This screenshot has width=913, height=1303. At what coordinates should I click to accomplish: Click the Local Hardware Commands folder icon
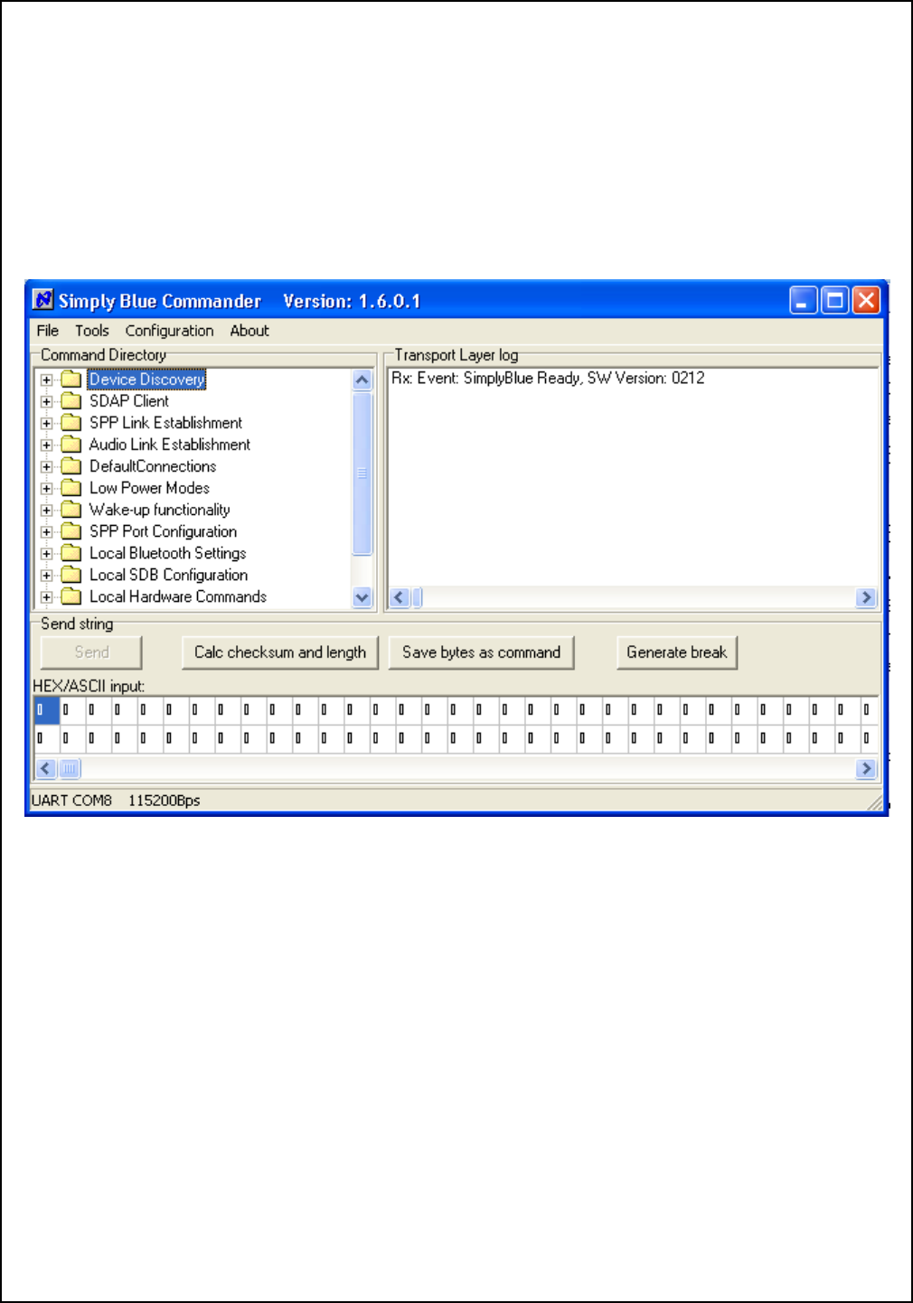[x=71, y=596]
